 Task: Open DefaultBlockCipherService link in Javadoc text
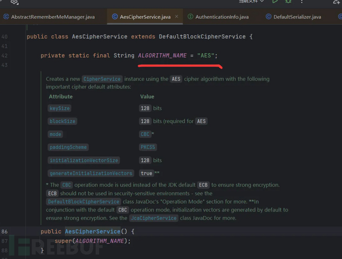click(84, 202)
